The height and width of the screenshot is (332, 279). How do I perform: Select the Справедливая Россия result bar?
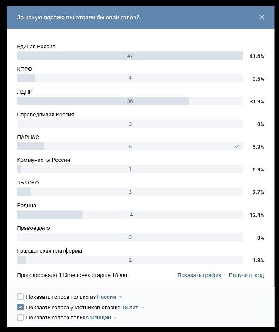coord(130,124)
